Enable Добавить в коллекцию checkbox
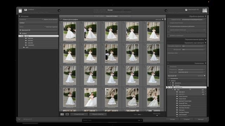This screenshot has width=225, height=126. pyautogui.click(x=169, y=36)
